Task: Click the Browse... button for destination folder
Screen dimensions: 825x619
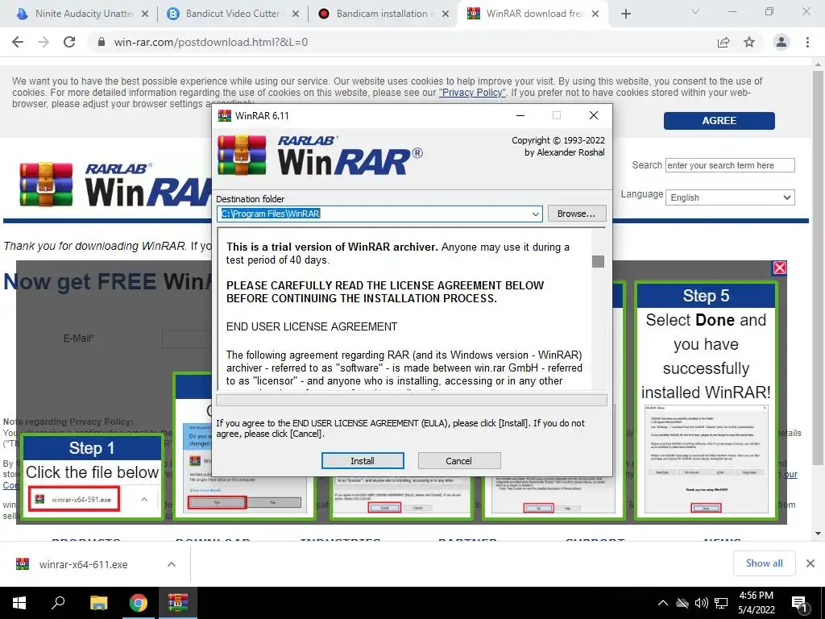Action: [577, 214]
